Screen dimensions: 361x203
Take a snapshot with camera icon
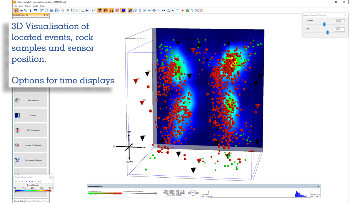tap(51, 10)
